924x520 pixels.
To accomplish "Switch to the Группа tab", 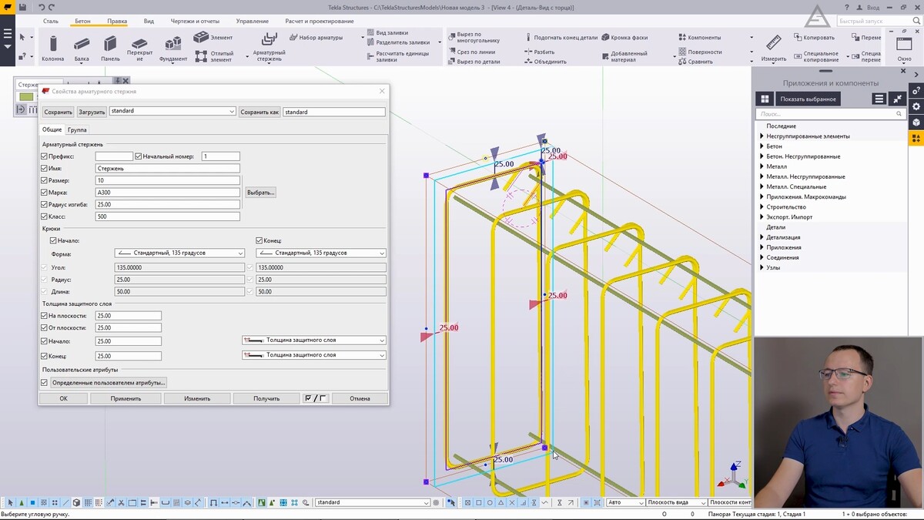I will [77, 130].
